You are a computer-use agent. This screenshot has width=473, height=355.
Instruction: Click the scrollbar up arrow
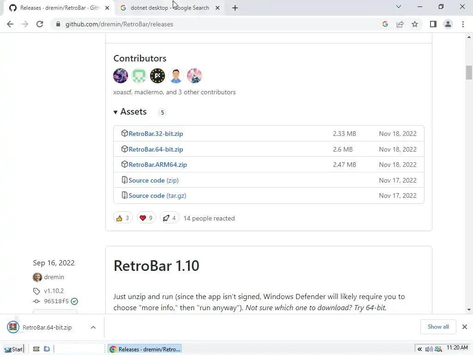click(469, 37)
